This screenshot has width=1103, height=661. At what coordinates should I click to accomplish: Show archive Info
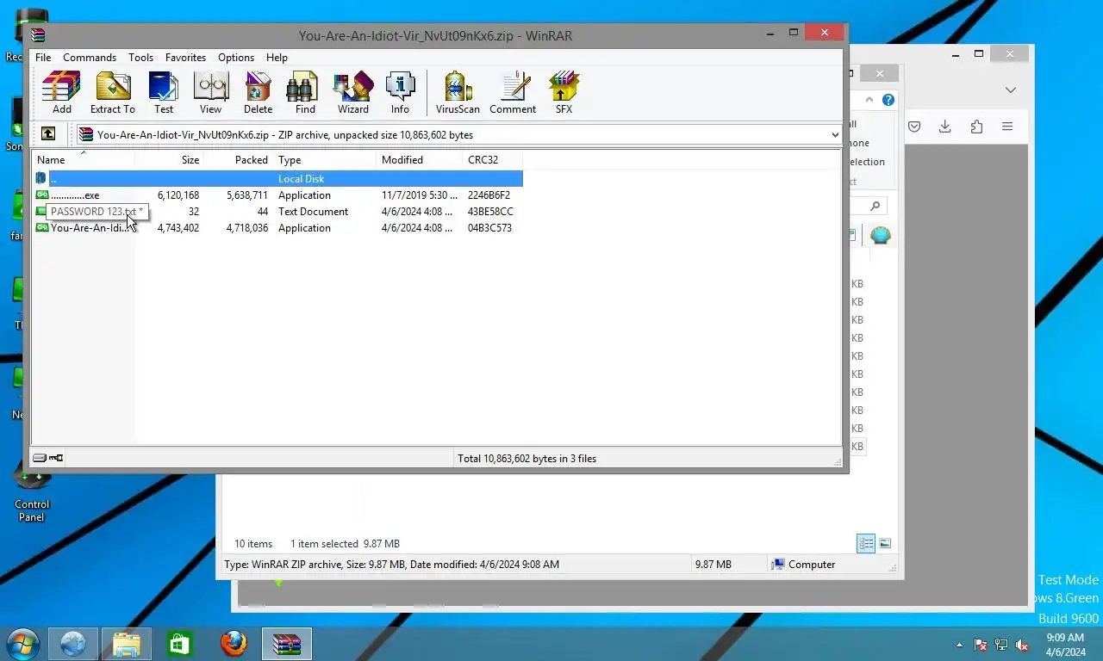(400, 92)
